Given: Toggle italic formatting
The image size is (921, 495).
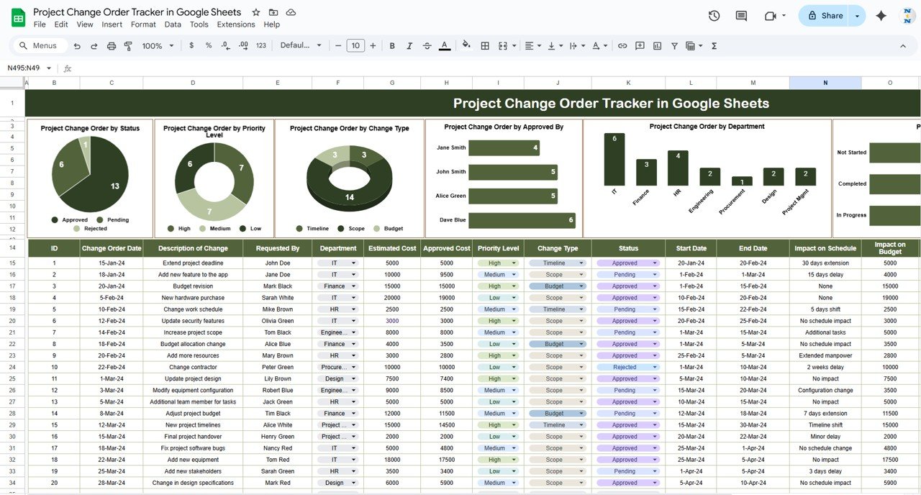Looking at the screenshot, I should coord(409,45).
